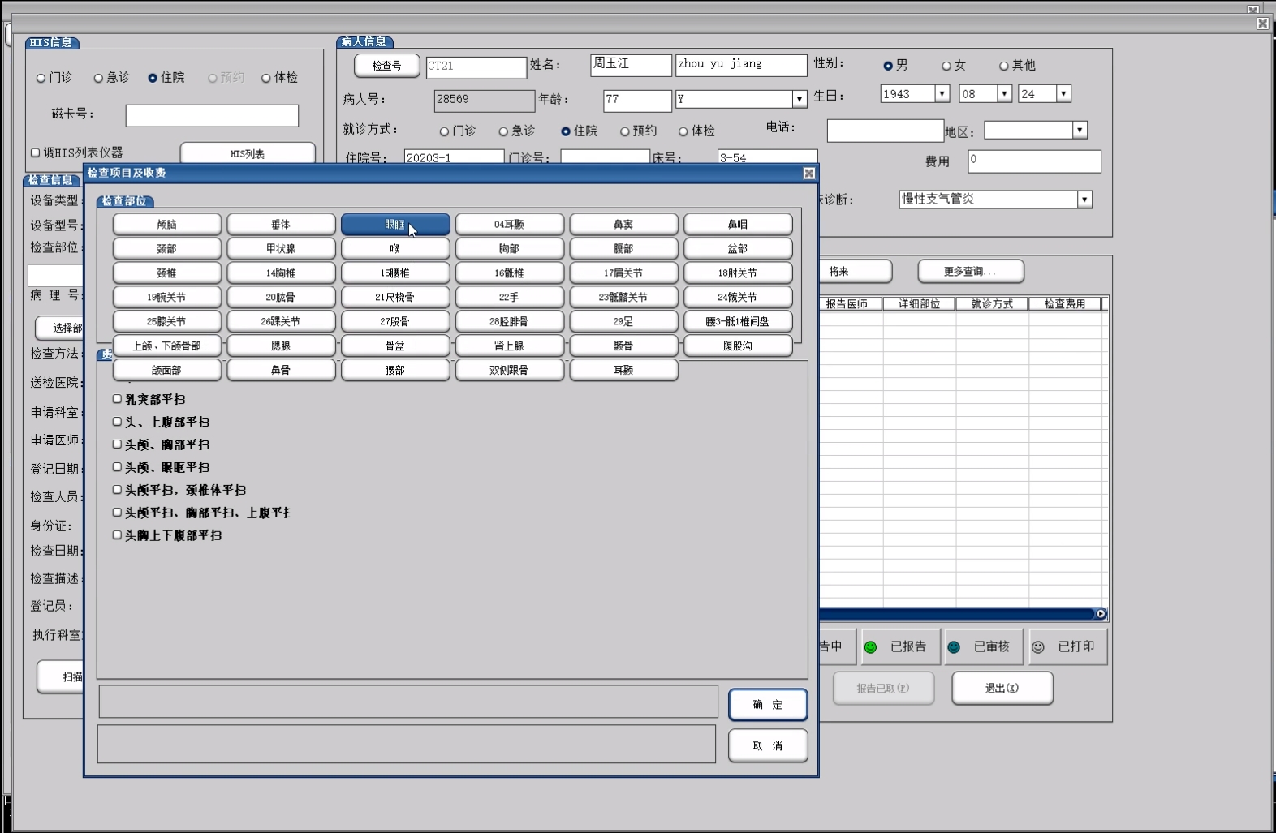Select the 胸部 body part button
Image resolution: width=1276 pixels, height=833 pixels.
coord(509,249)
